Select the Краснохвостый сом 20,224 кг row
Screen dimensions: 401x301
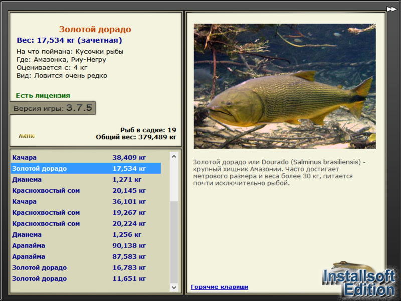(86, 223)
